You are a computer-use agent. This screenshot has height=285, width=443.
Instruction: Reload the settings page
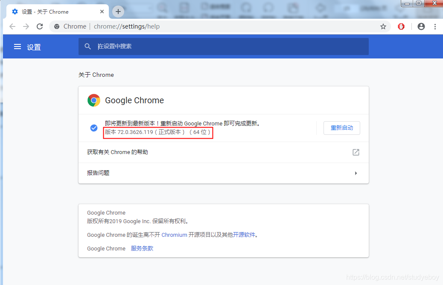[40, 26]
